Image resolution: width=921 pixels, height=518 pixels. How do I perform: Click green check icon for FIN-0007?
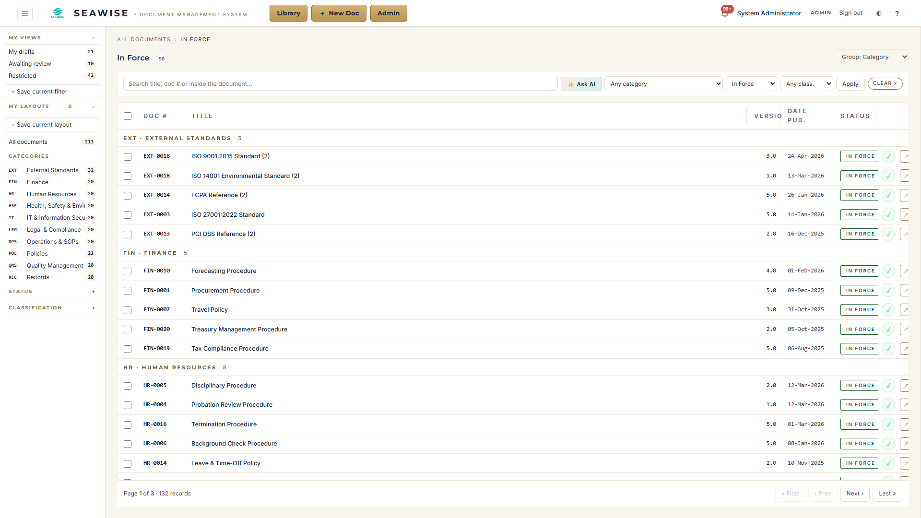pos(888,310)
